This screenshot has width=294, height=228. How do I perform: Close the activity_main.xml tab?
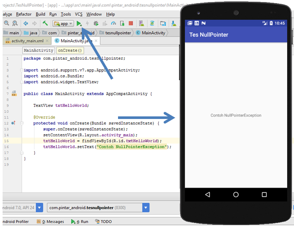point(47,41)
